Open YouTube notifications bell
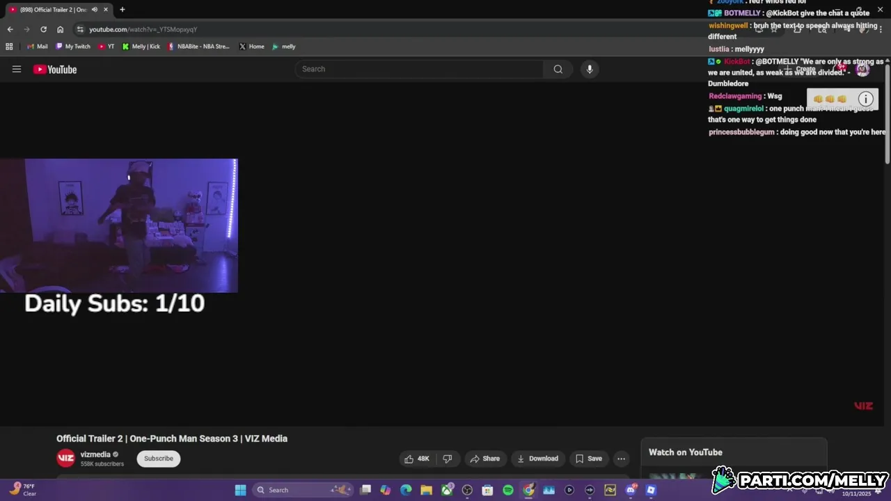The image size is (891, 501). click(840, 69)
